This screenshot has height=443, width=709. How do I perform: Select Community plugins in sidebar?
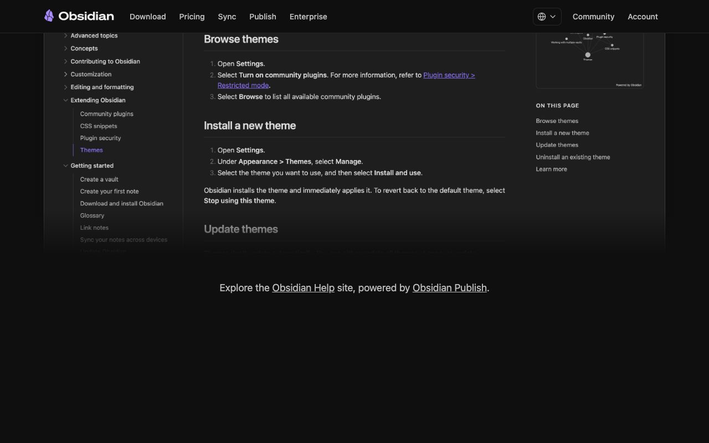click(107, 114)
